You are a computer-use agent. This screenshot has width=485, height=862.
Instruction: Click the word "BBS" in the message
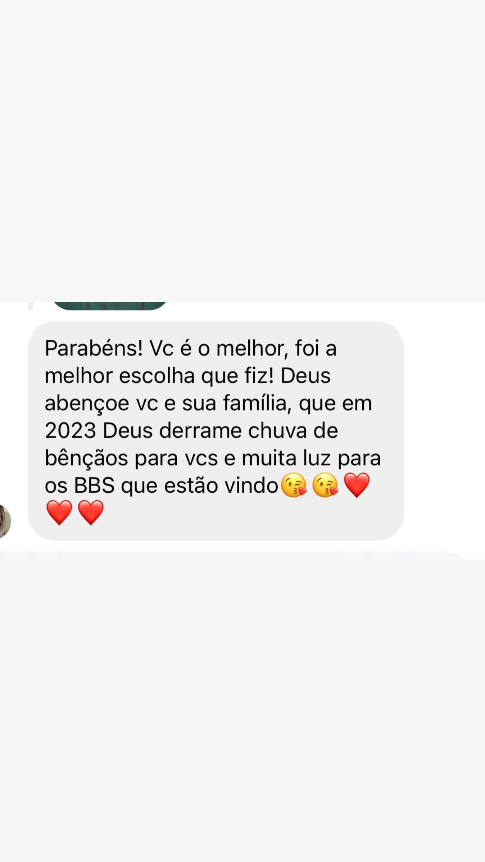94,485
